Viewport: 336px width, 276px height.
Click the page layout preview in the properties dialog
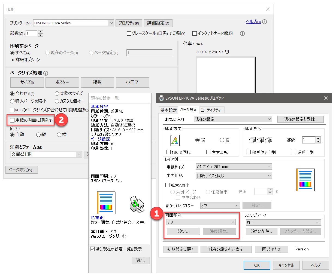(x=305, y=180)
